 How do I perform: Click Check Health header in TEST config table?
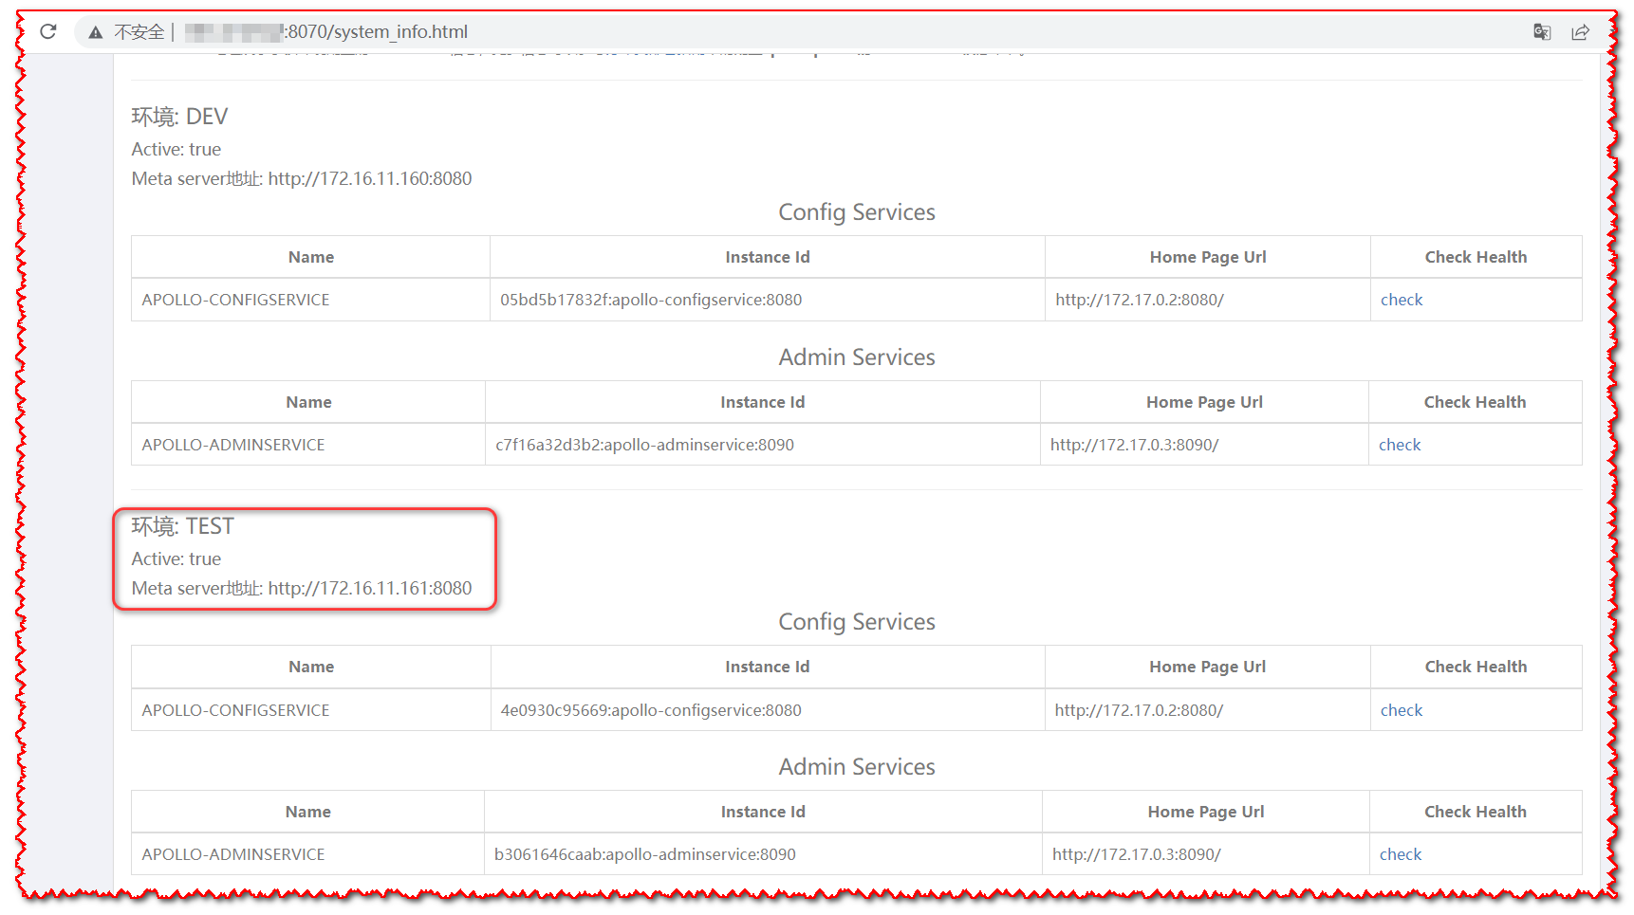click(x=1476, y=667)
